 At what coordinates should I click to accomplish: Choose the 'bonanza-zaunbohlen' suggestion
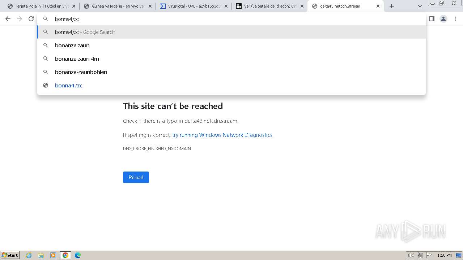231,72
